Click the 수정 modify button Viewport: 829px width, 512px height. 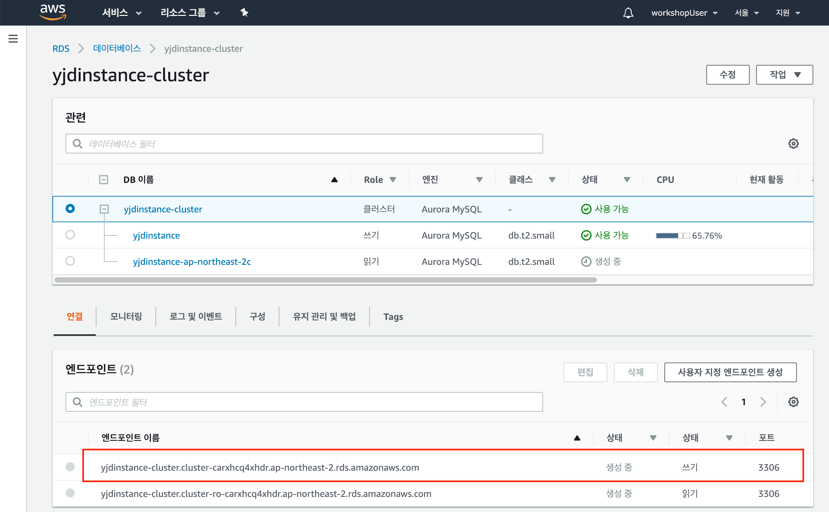point(728,74)
